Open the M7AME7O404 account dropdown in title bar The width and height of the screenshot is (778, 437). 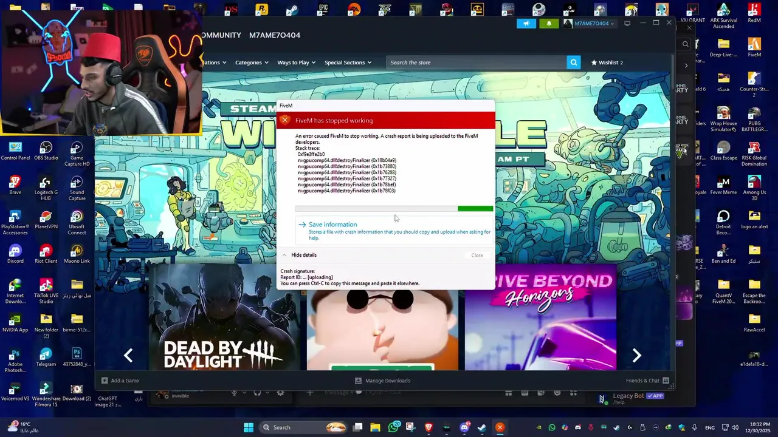[589, 24]
